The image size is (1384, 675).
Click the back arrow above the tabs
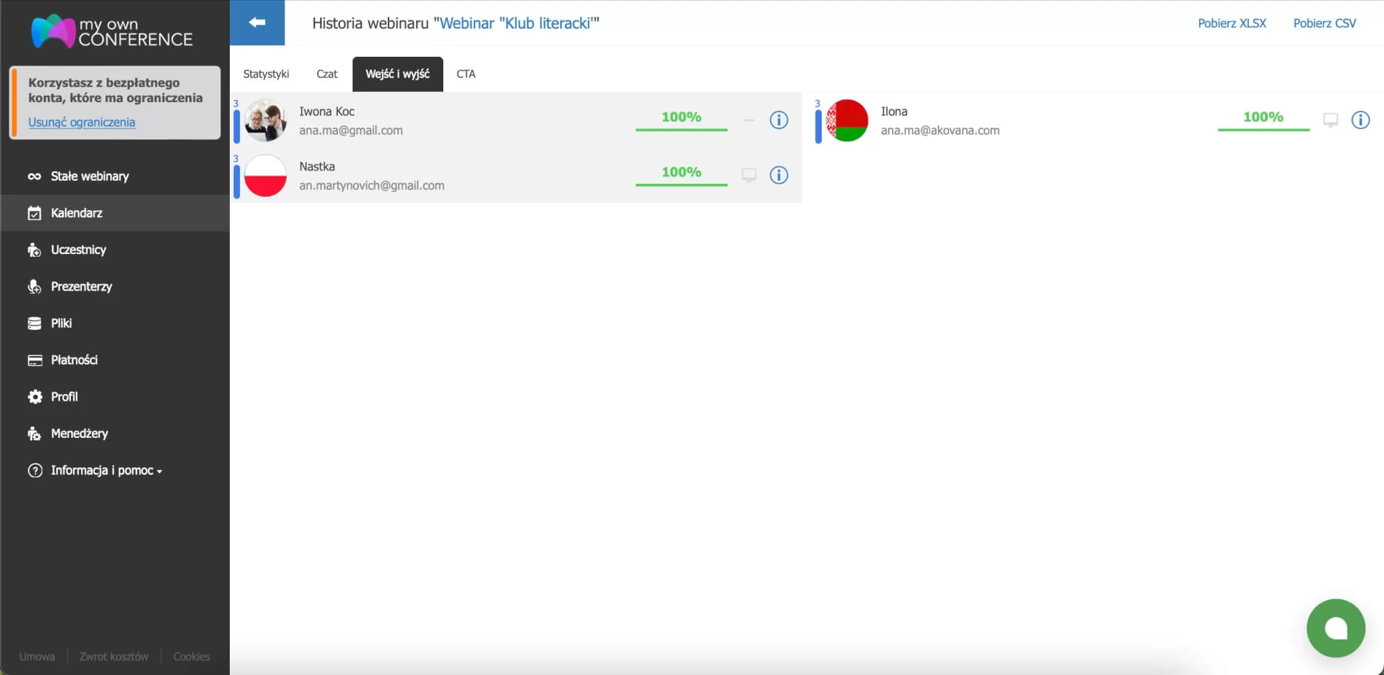[x=257, y=22]
